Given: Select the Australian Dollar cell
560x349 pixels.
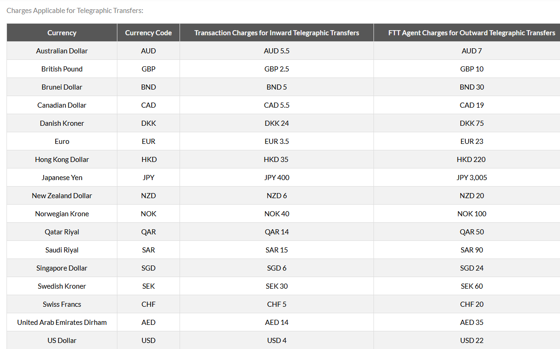Looking at the screenshot, I should [62, 51].
